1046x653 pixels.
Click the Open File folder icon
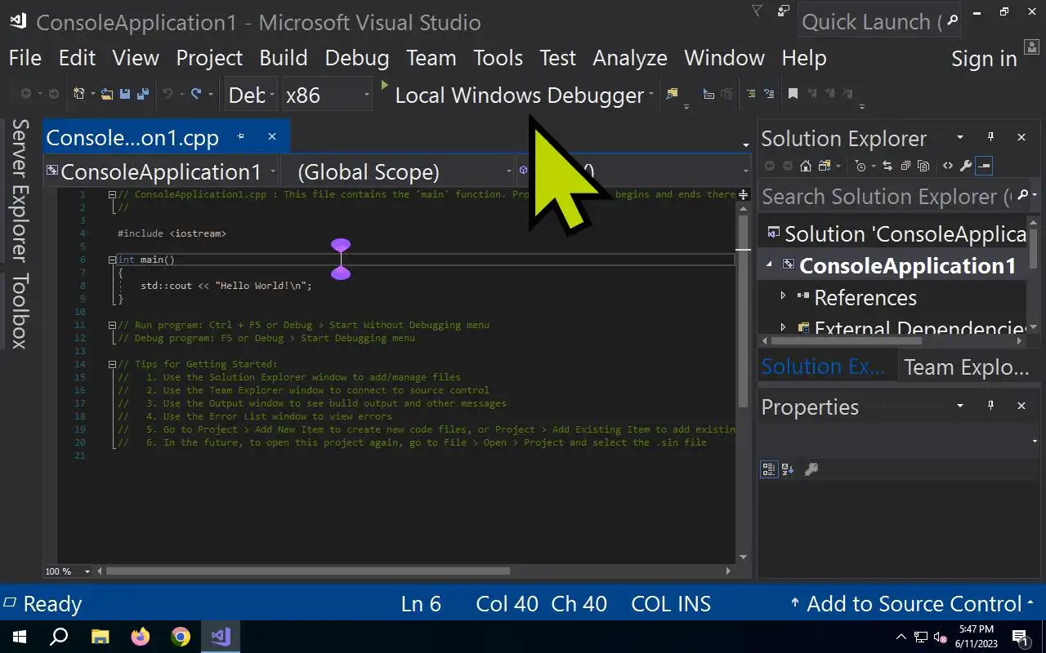coord(106,94)
